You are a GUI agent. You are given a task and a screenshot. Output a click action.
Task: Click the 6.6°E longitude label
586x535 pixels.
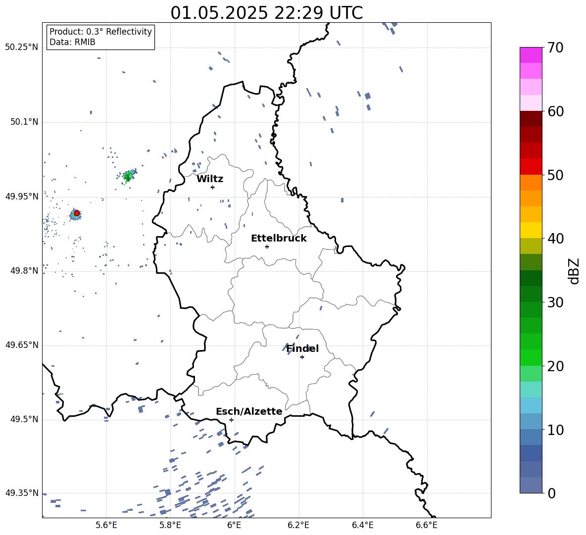[427, 525]
